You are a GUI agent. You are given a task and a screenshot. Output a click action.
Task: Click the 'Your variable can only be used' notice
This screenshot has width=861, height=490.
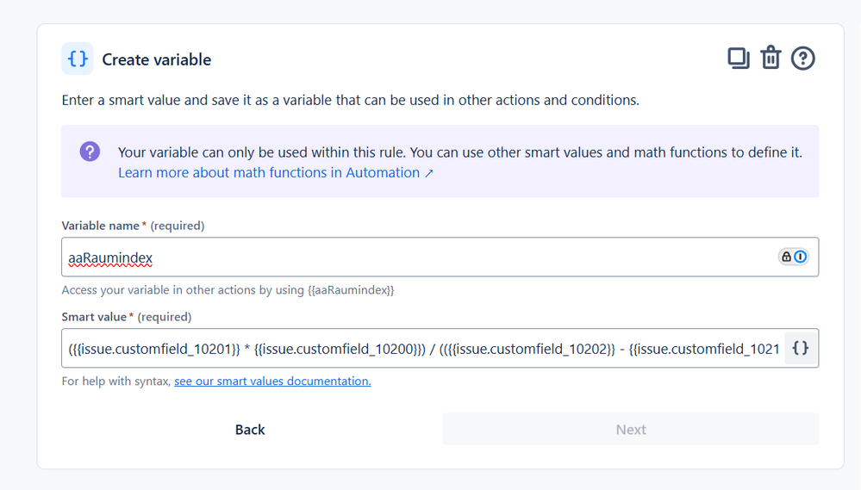coord(459,152)
